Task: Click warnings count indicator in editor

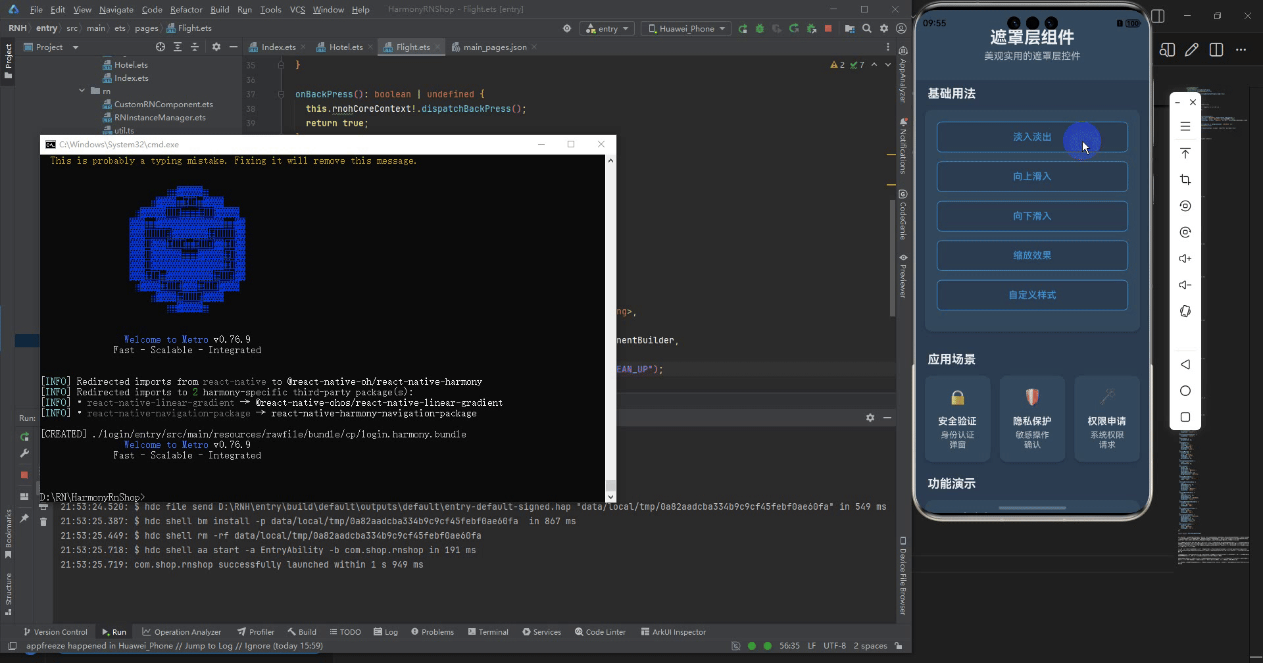Action: (837, 64)
